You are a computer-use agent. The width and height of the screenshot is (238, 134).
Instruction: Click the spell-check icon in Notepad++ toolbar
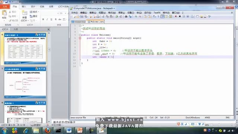click(x=209, y=16)
